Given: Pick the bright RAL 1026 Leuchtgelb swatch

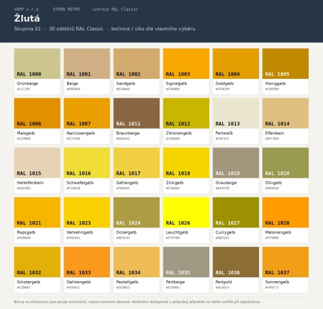Looking at the screenshot, I should pos(186,220).
